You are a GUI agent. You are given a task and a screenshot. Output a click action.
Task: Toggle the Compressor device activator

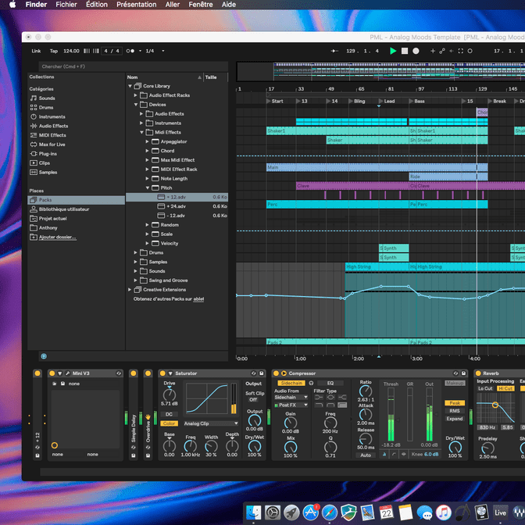coord(276,373)
